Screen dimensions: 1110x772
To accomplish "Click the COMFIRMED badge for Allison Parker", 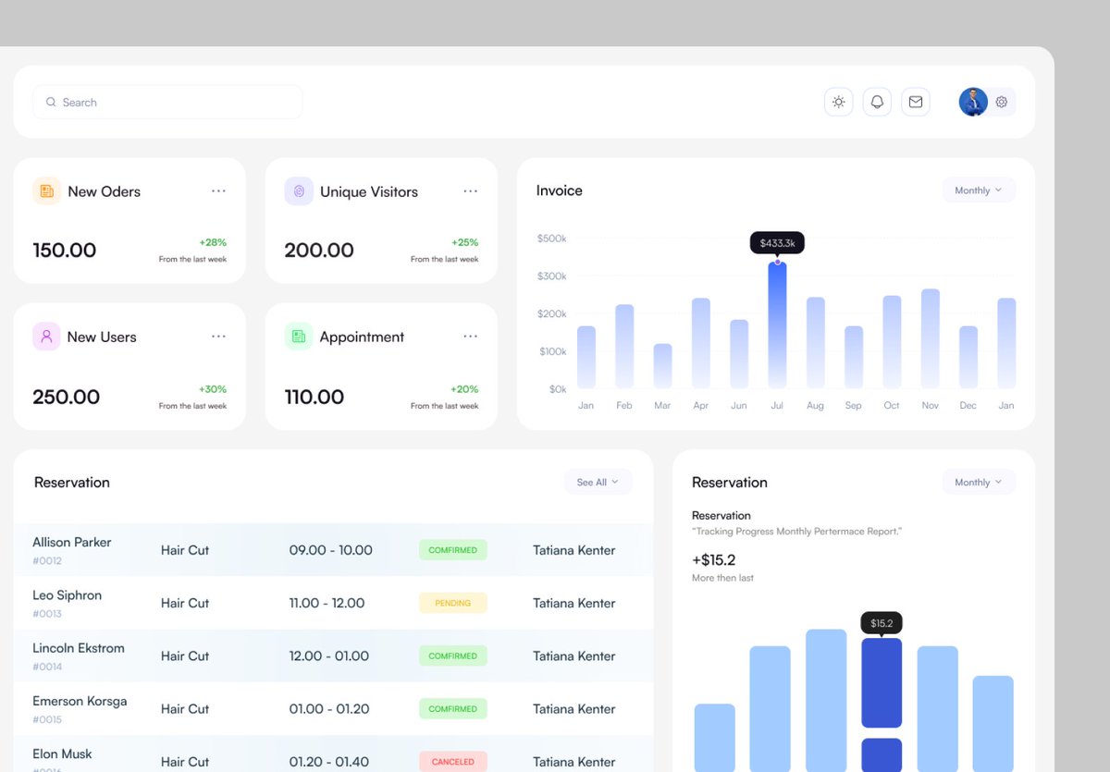I will 453,550.
